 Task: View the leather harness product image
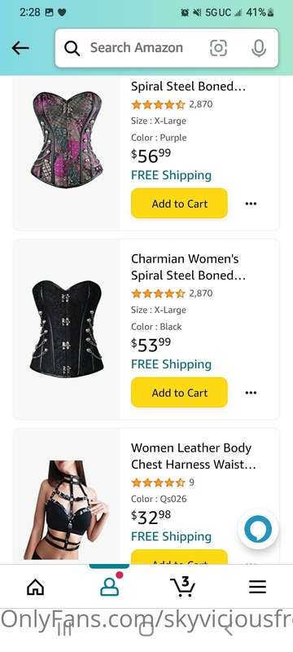(x=67, y=510)
